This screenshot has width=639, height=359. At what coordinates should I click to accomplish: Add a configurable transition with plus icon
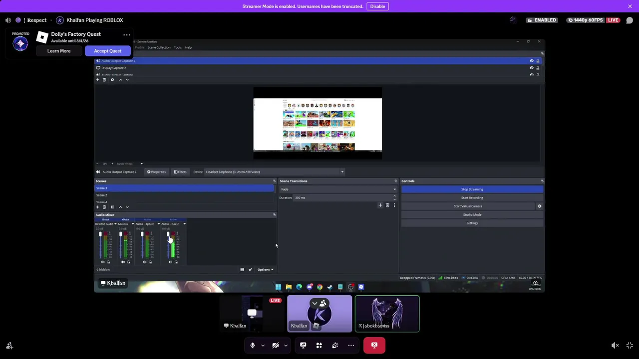(x=380, y=205)
